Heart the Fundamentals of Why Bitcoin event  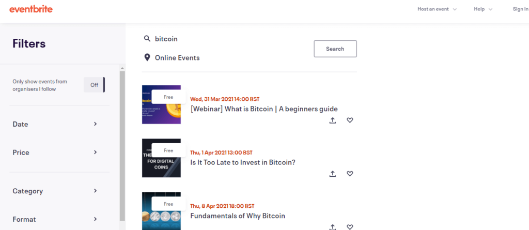pyautogui.click(x=350, y=226)
